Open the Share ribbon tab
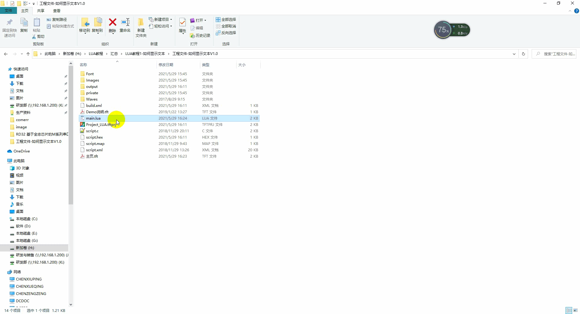 [x=41, y=11]
